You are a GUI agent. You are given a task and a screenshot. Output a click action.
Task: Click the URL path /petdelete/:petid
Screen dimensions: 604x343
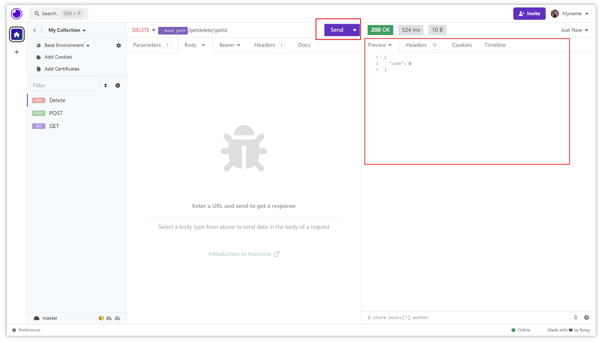[208, 30]
